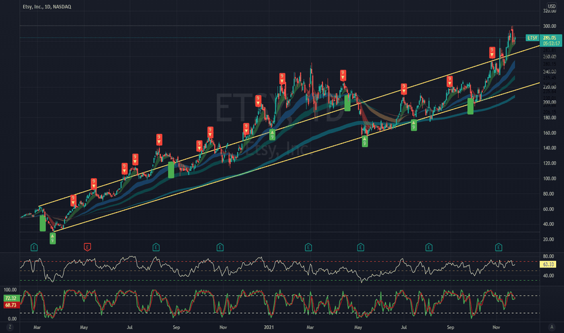Select the red 9 sell signal of November 2021
564x333 pixels.
492,53
